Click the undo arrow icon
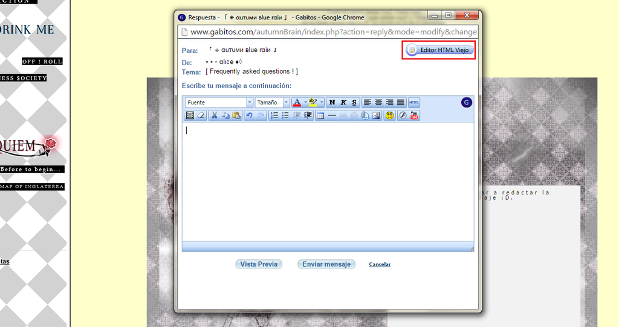The width and height of the screenshot is (619, 327). [x=249, y=115]
